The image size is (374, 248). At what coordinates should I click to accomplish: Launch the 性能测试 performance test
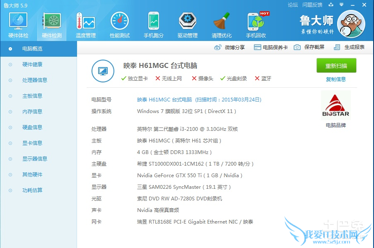(x=119, y=24)
